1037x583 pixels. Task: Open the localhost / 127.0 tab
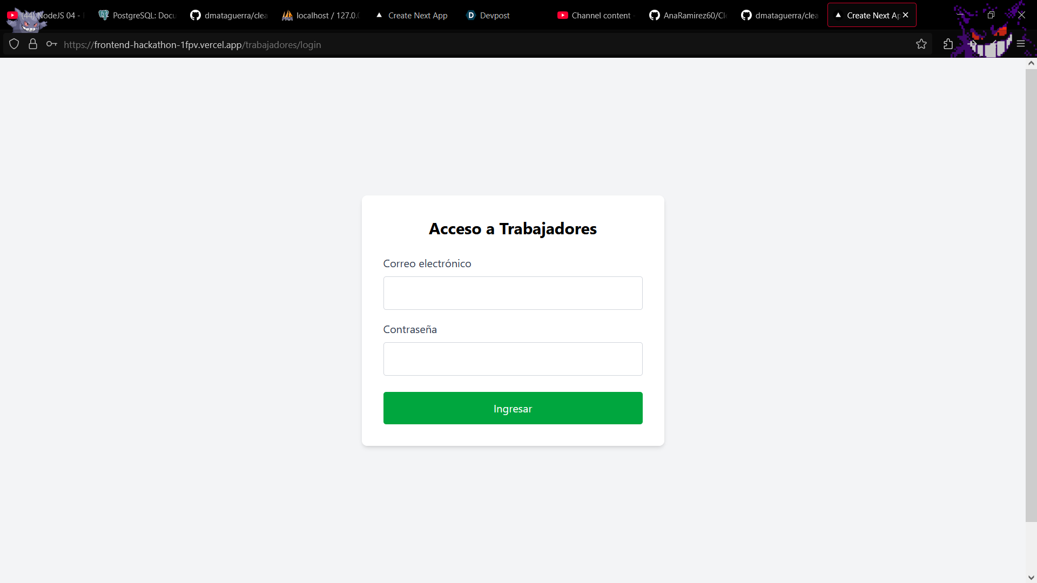321,15
